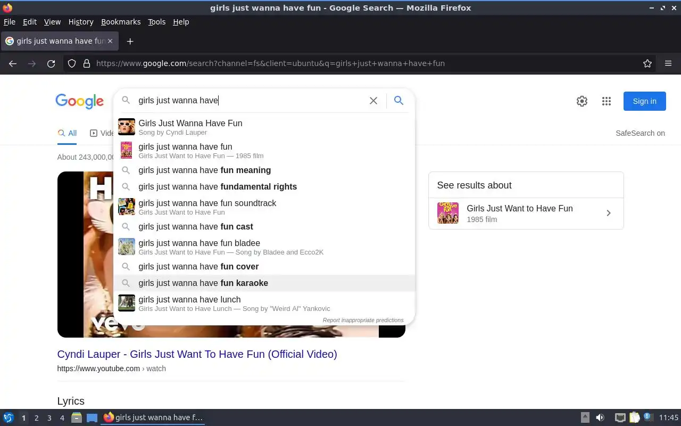Image resolution: width=681 pixels, height=426 pixels.
Task: Expand the Girls Just Want to Have Fun 1985 film card
Action: coord(526,213)
